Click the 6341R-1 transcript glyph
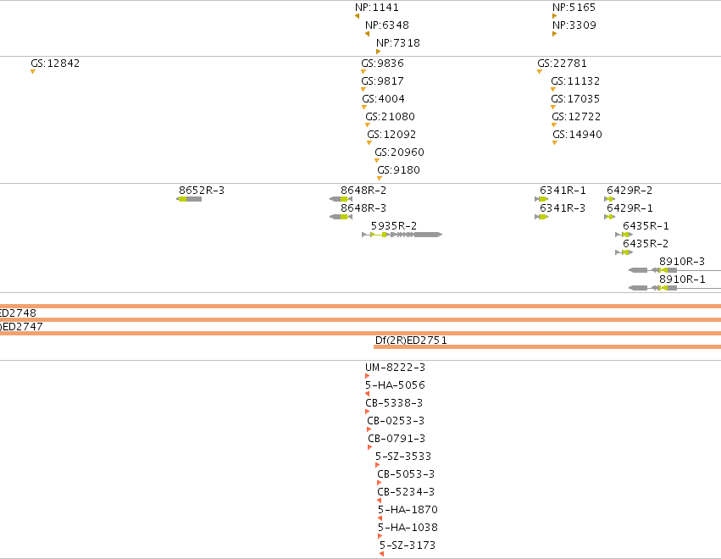Image resolution: width=721 pixels, height=559 pixels. pos(541,199)
